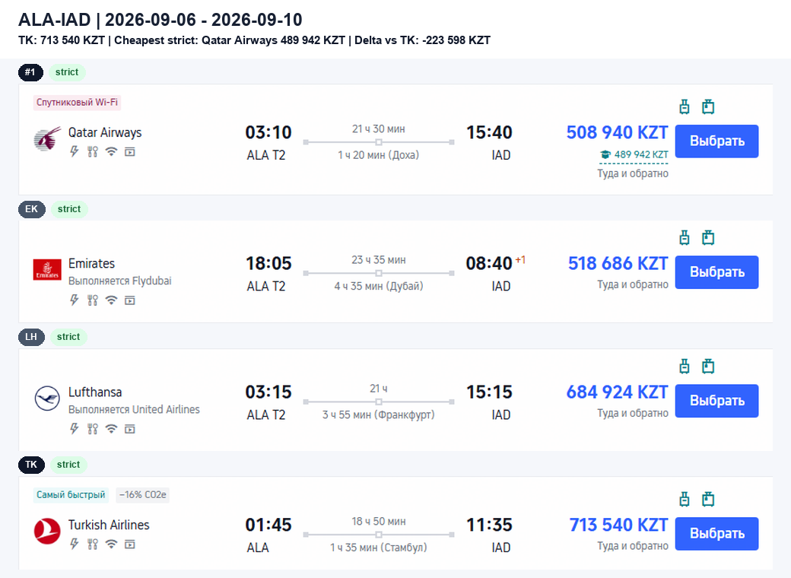Select the Qatar Airways flight with Выбрать
This screenshot has width=791, height=578.
click(x=716, y=141)
